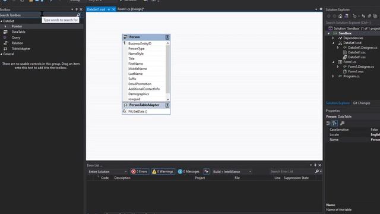The height and width of the screenshot is (214, 380).
Task: Close the DataSet1.xsd tab
Action: tap(113, 10)
